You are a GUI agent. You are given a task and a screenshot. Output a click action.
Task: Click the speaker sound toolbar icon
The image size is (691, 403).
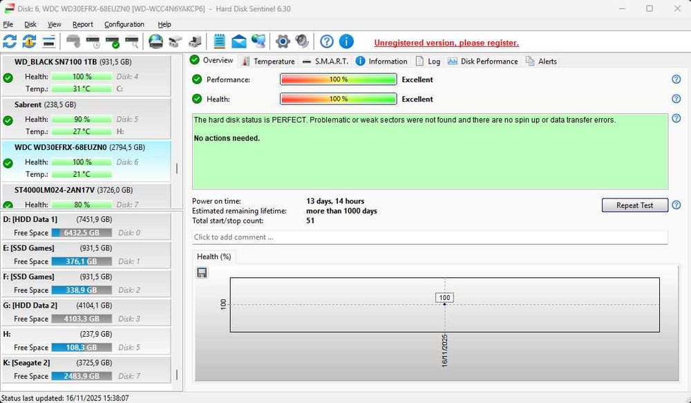click(x=303, y=41)
